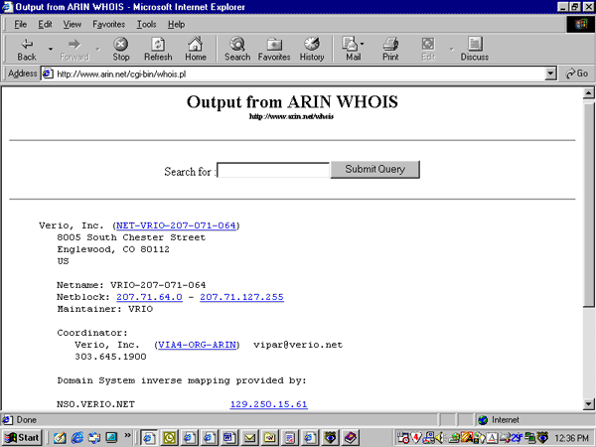Expand the Mail button dropdown
The image size is (596, 447).
(x=365, y=45)
